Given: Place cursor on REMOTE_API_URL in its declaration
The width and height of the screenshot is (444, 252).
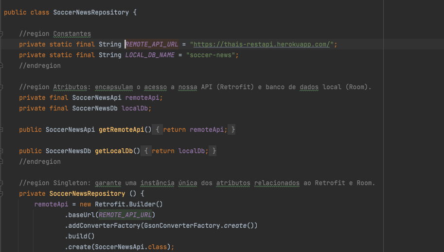Looking at the screenshot, I should click(152, 44).
